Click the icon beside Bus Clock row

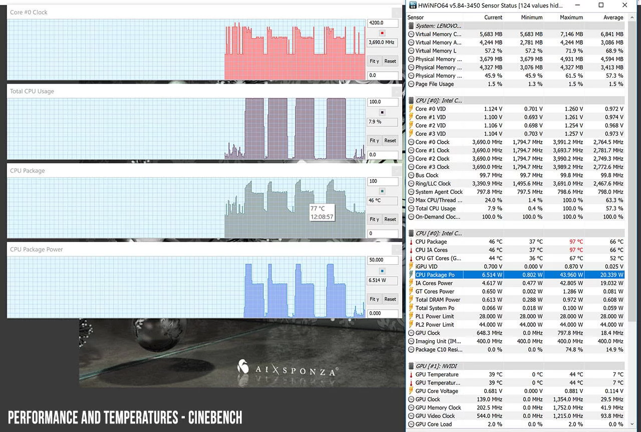click(411, 175)
